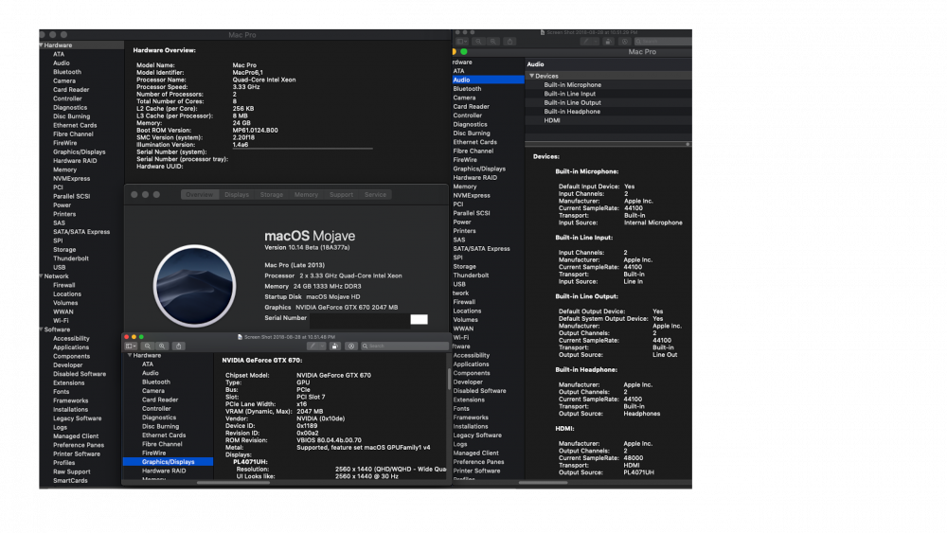The image size is (947, 533).
Task: Select highlight pen in 10.51.48 PM Preview toolbar
Action: [313, 346]
